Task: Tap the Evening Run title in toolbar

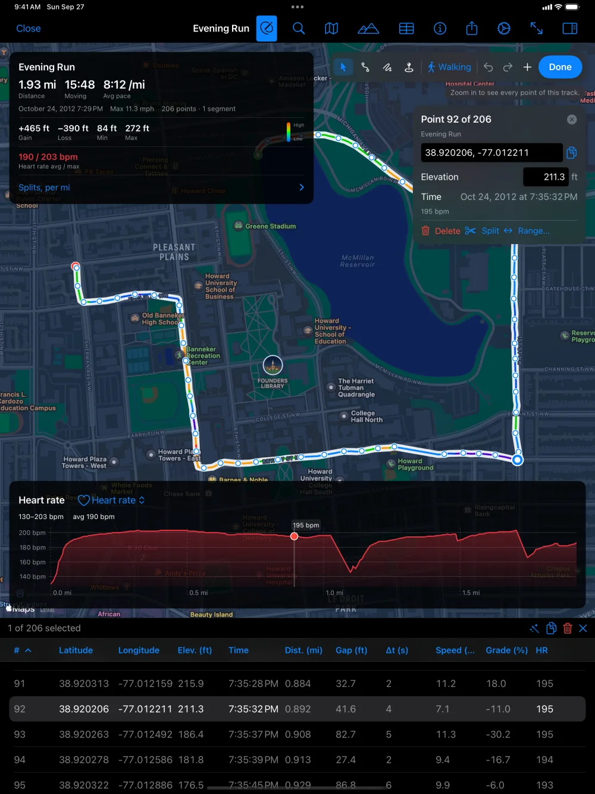Action: pos(221,29)
